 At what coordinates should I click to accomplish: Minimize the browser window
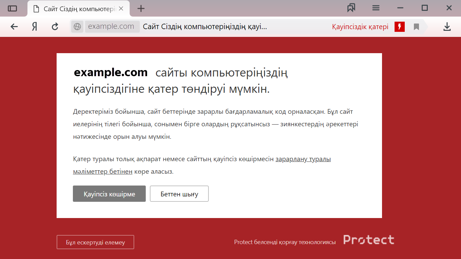400,8
